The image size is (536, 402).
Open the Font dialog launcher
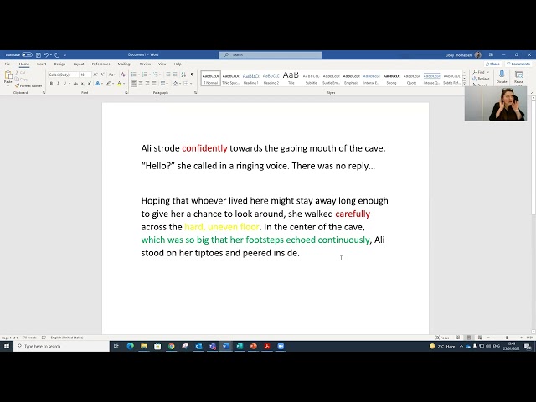pyautogui.click(x=126, y=93)
